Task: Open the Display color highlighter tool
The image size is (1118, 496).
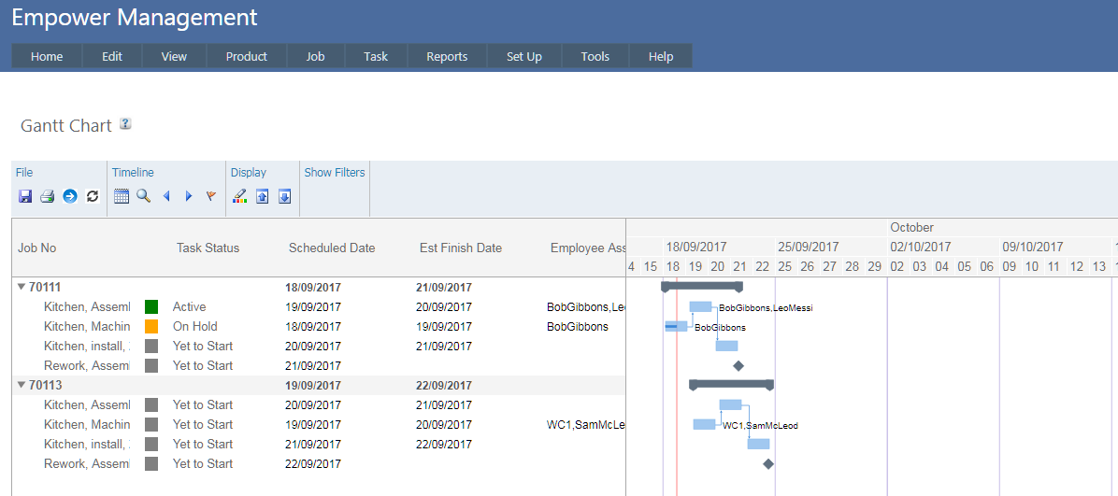Action: coord(240,196)
